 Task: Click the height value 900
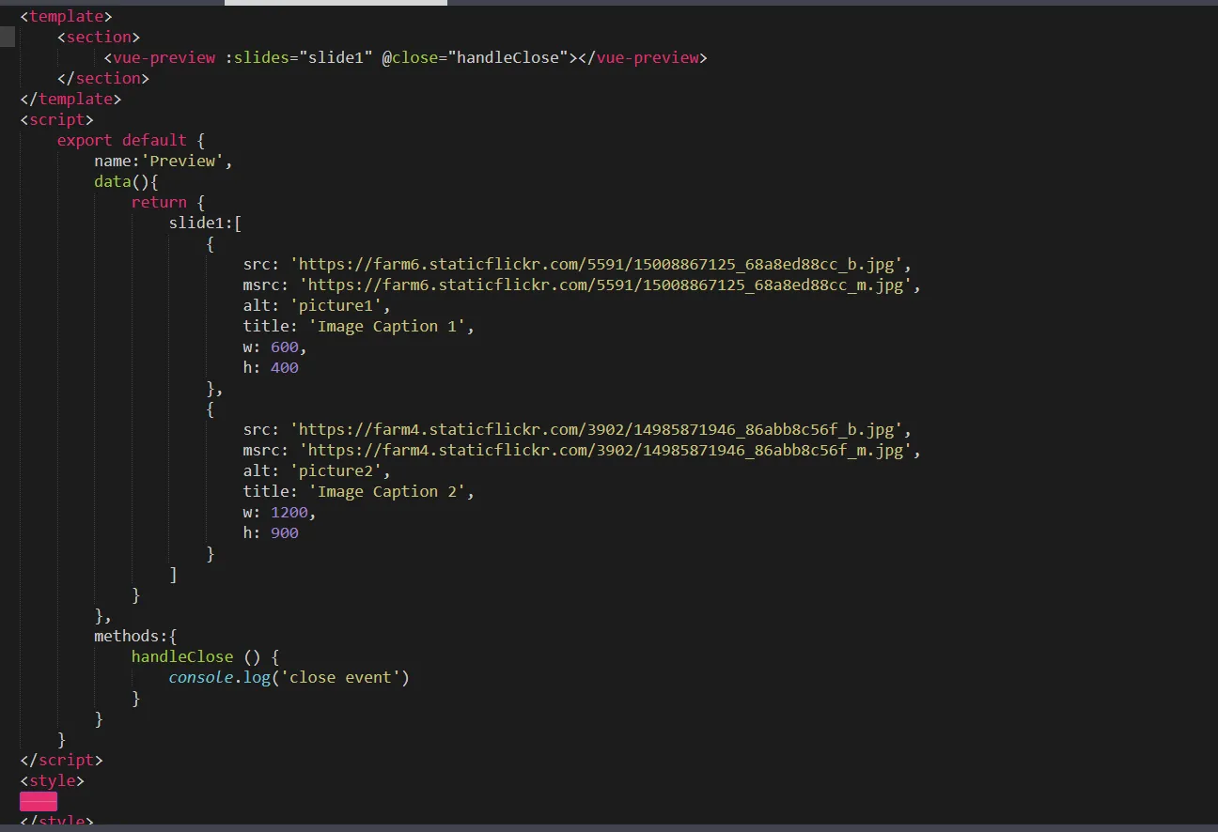click(285, 532)
